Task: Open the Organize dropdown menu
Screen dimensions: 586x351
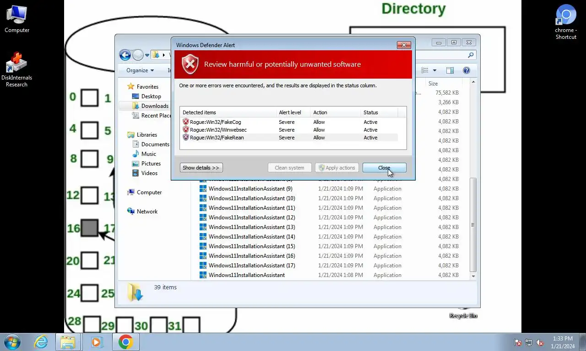Action: click(140, 70)
